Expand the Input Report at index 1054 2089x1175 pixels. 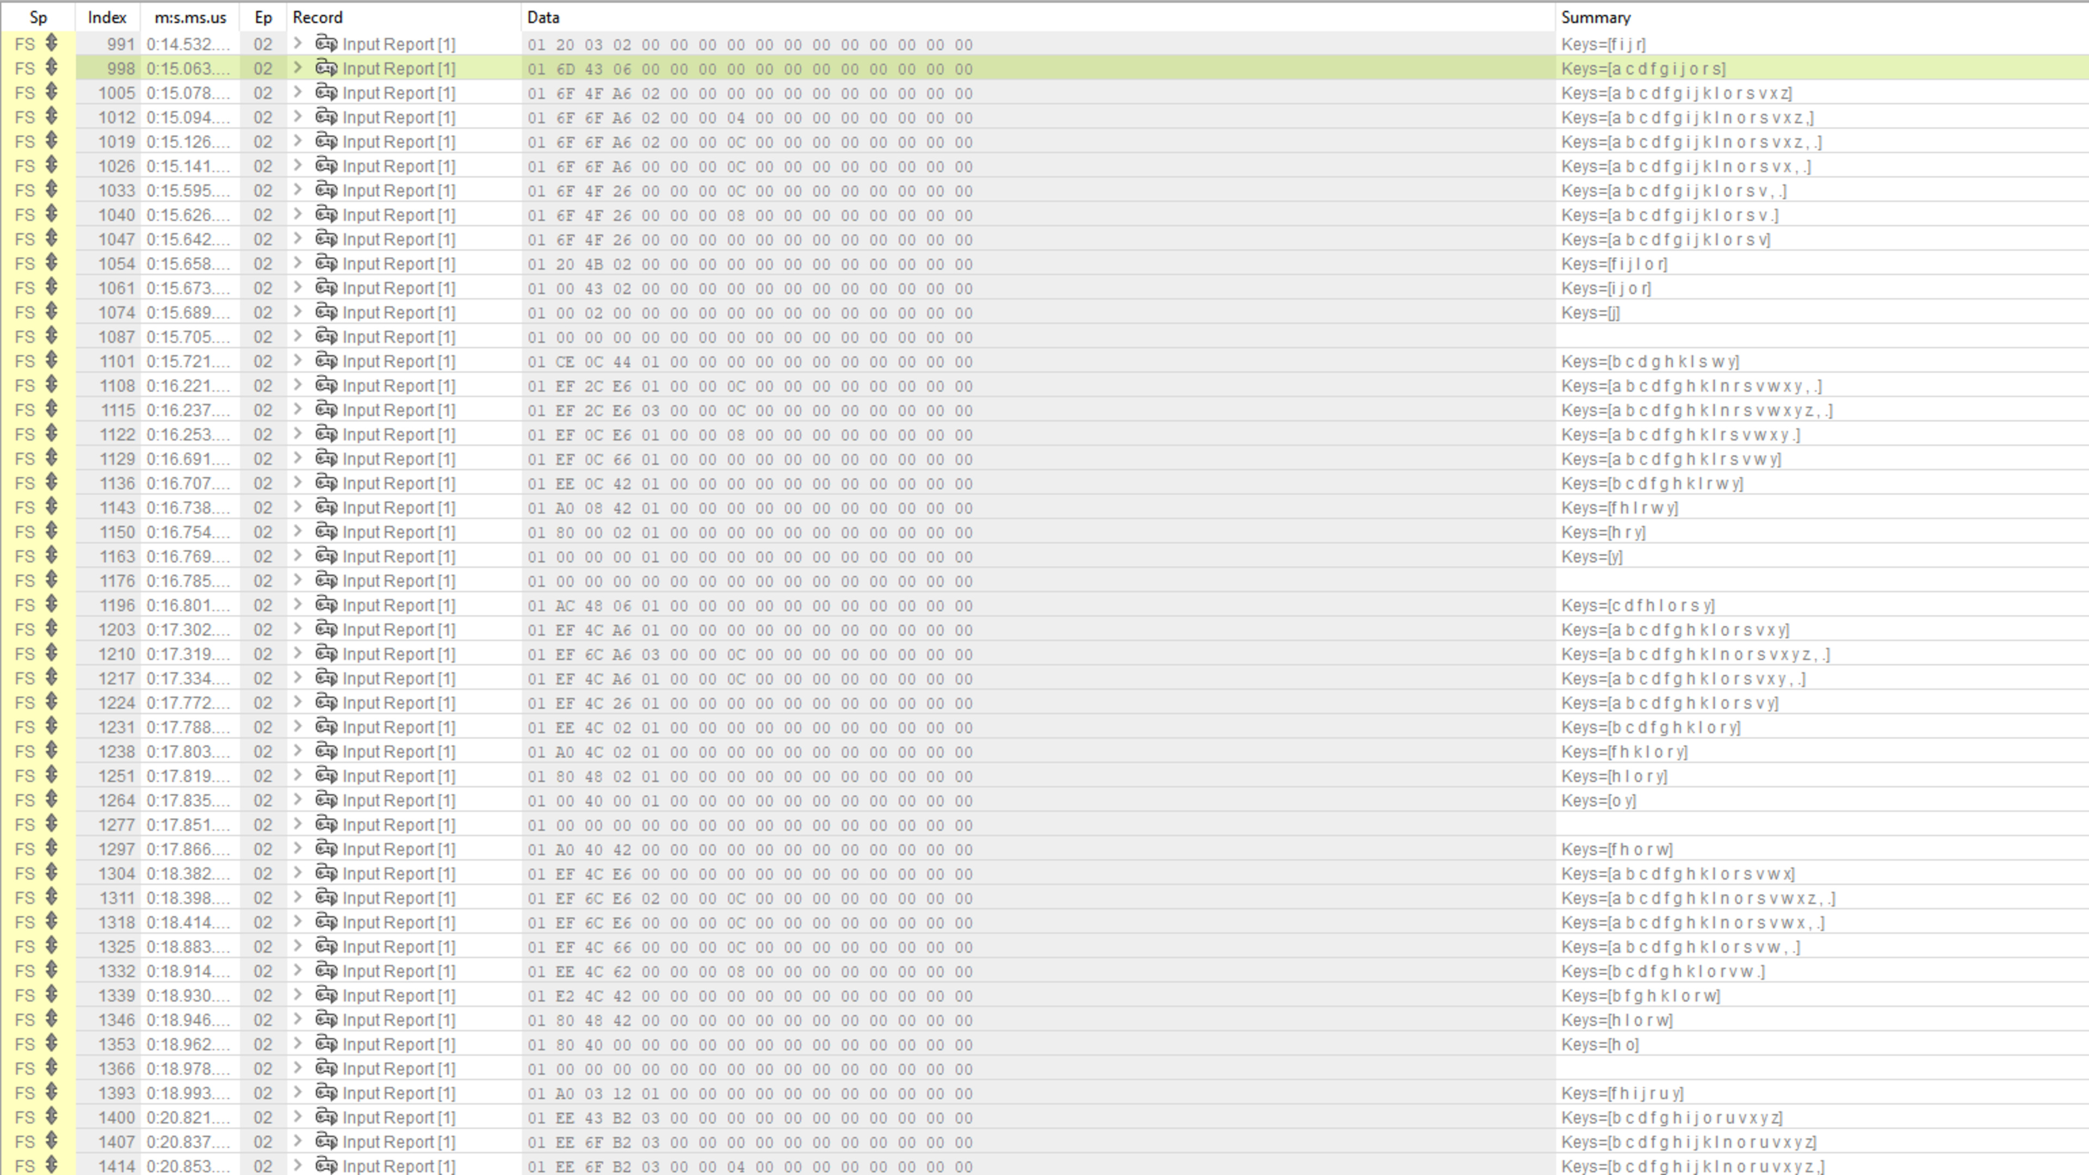click(x=298, y=263)
